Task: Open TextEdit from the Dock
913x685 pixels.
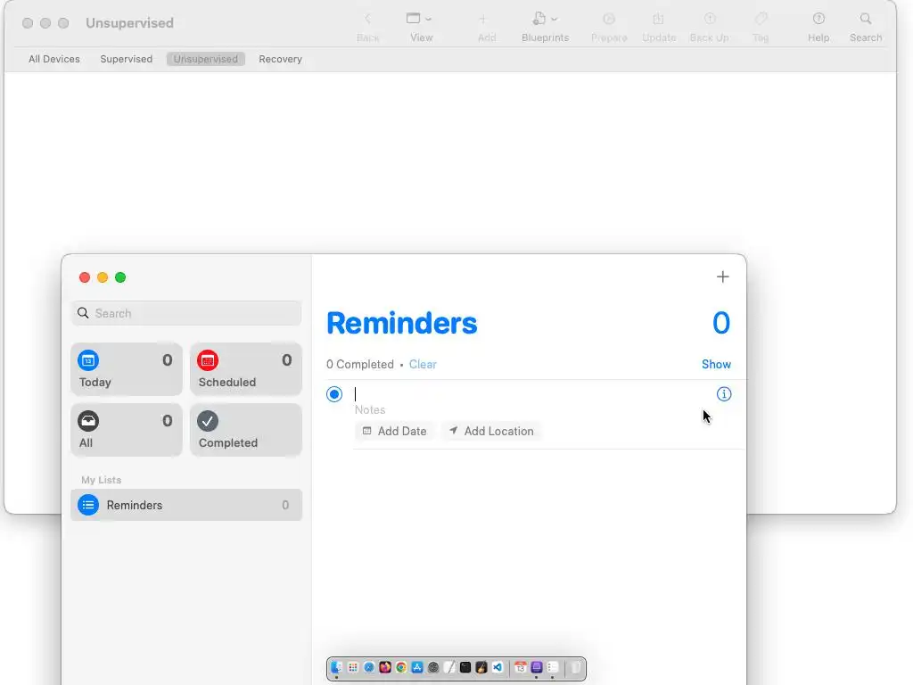Action: pos(449,667)
